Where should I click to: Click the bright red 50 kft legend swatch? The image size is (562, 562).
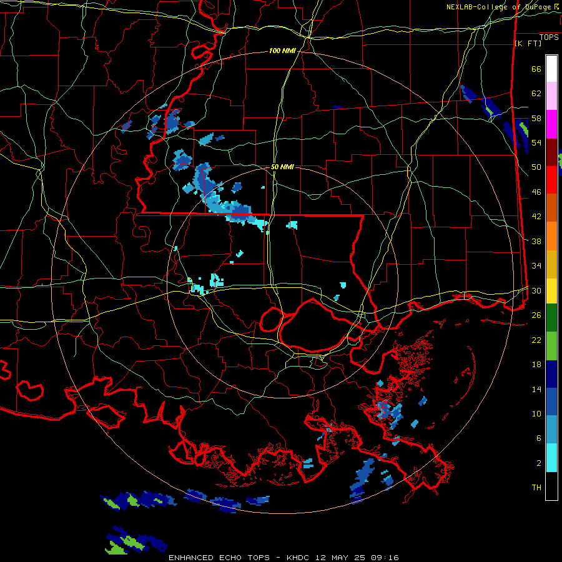click(551, 180)
